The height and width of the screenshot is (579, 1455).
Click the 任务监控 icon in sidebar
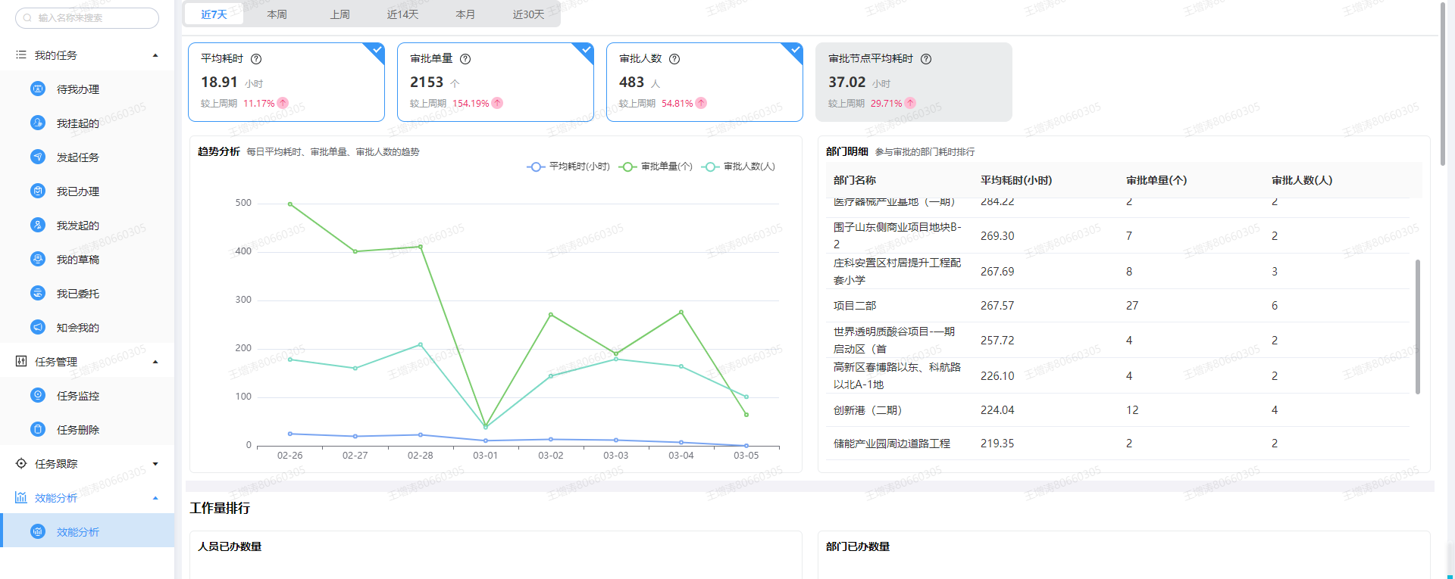pyautogui.click(x=38, y=395)
